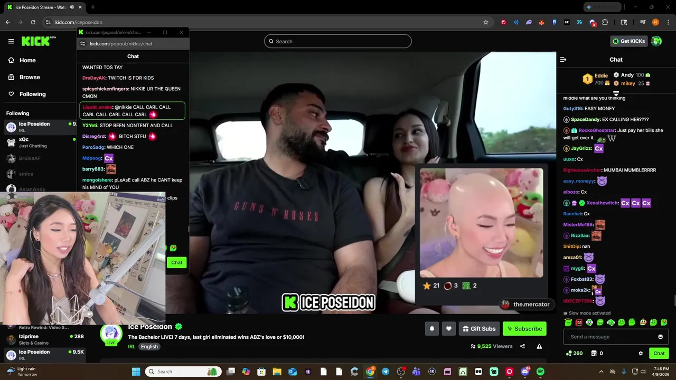The height and width of the screenshot is (380, 676).
Task: Open Iziprime Slots & Casino channel
Action: coord(45,339)
